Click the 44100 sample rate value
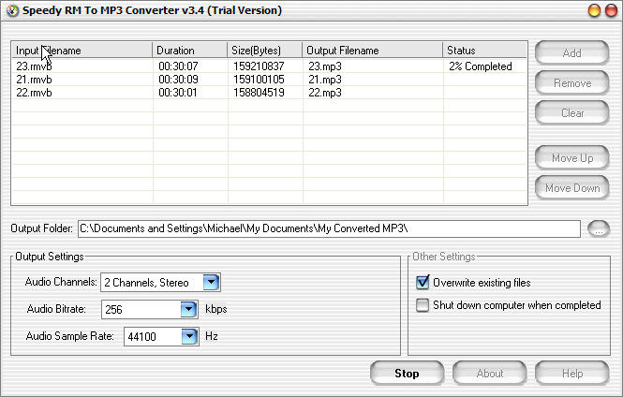 tap(141, 337)
